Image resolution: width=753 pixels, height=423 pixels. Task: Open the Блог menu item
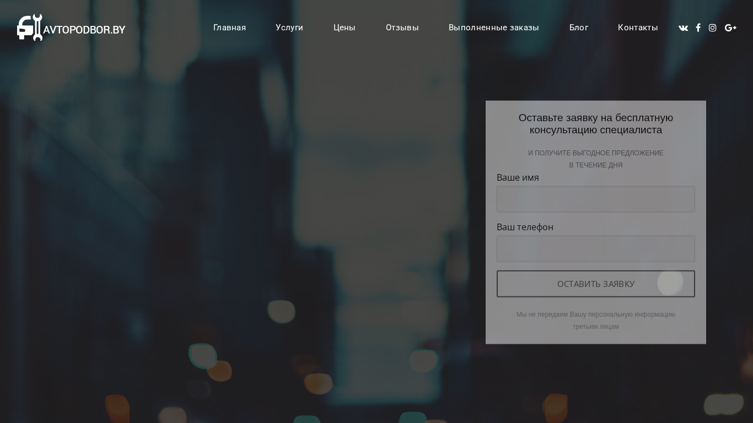point(579,28)
